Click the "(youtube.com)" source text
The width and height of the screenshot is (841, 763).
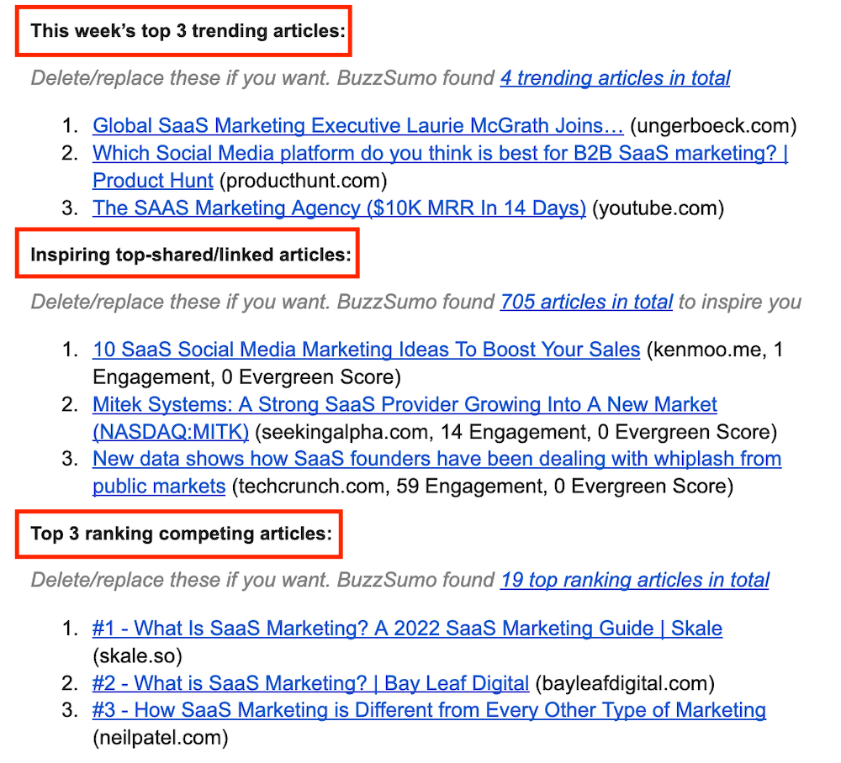(658, 208)
